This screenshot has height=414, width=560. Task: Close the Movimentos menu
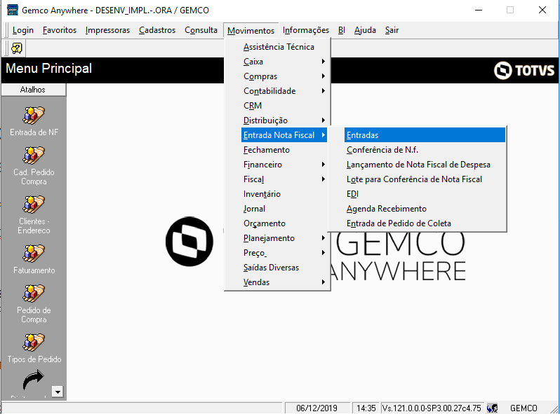251,31
